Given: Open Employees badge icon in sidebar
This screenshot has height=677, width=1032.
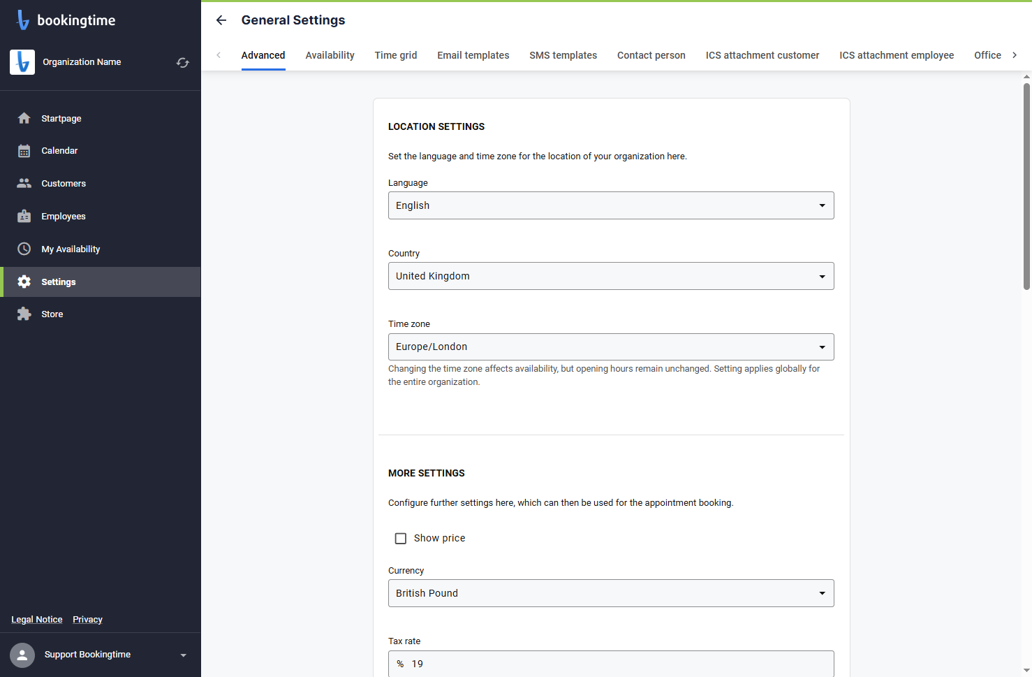Looking at the screenshot, I should coord(24,216).
